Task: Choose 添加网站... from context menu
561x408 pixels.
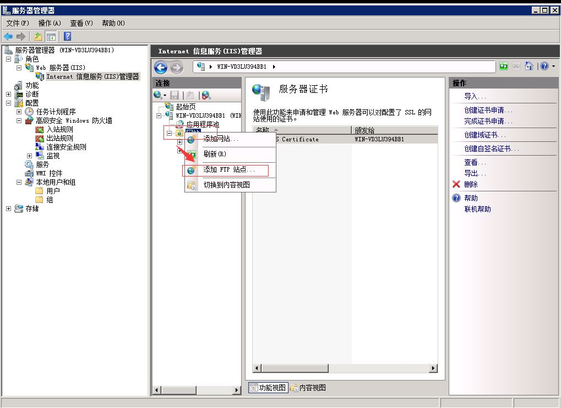Action: tap(230, 139)
